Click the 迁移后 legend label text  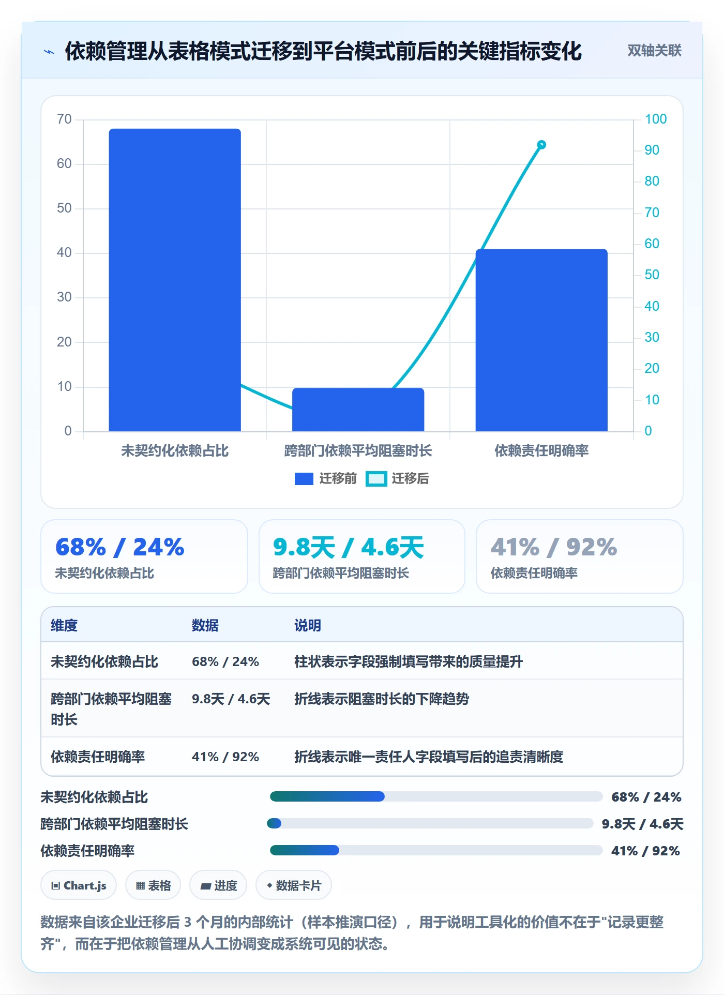(410, 479)
